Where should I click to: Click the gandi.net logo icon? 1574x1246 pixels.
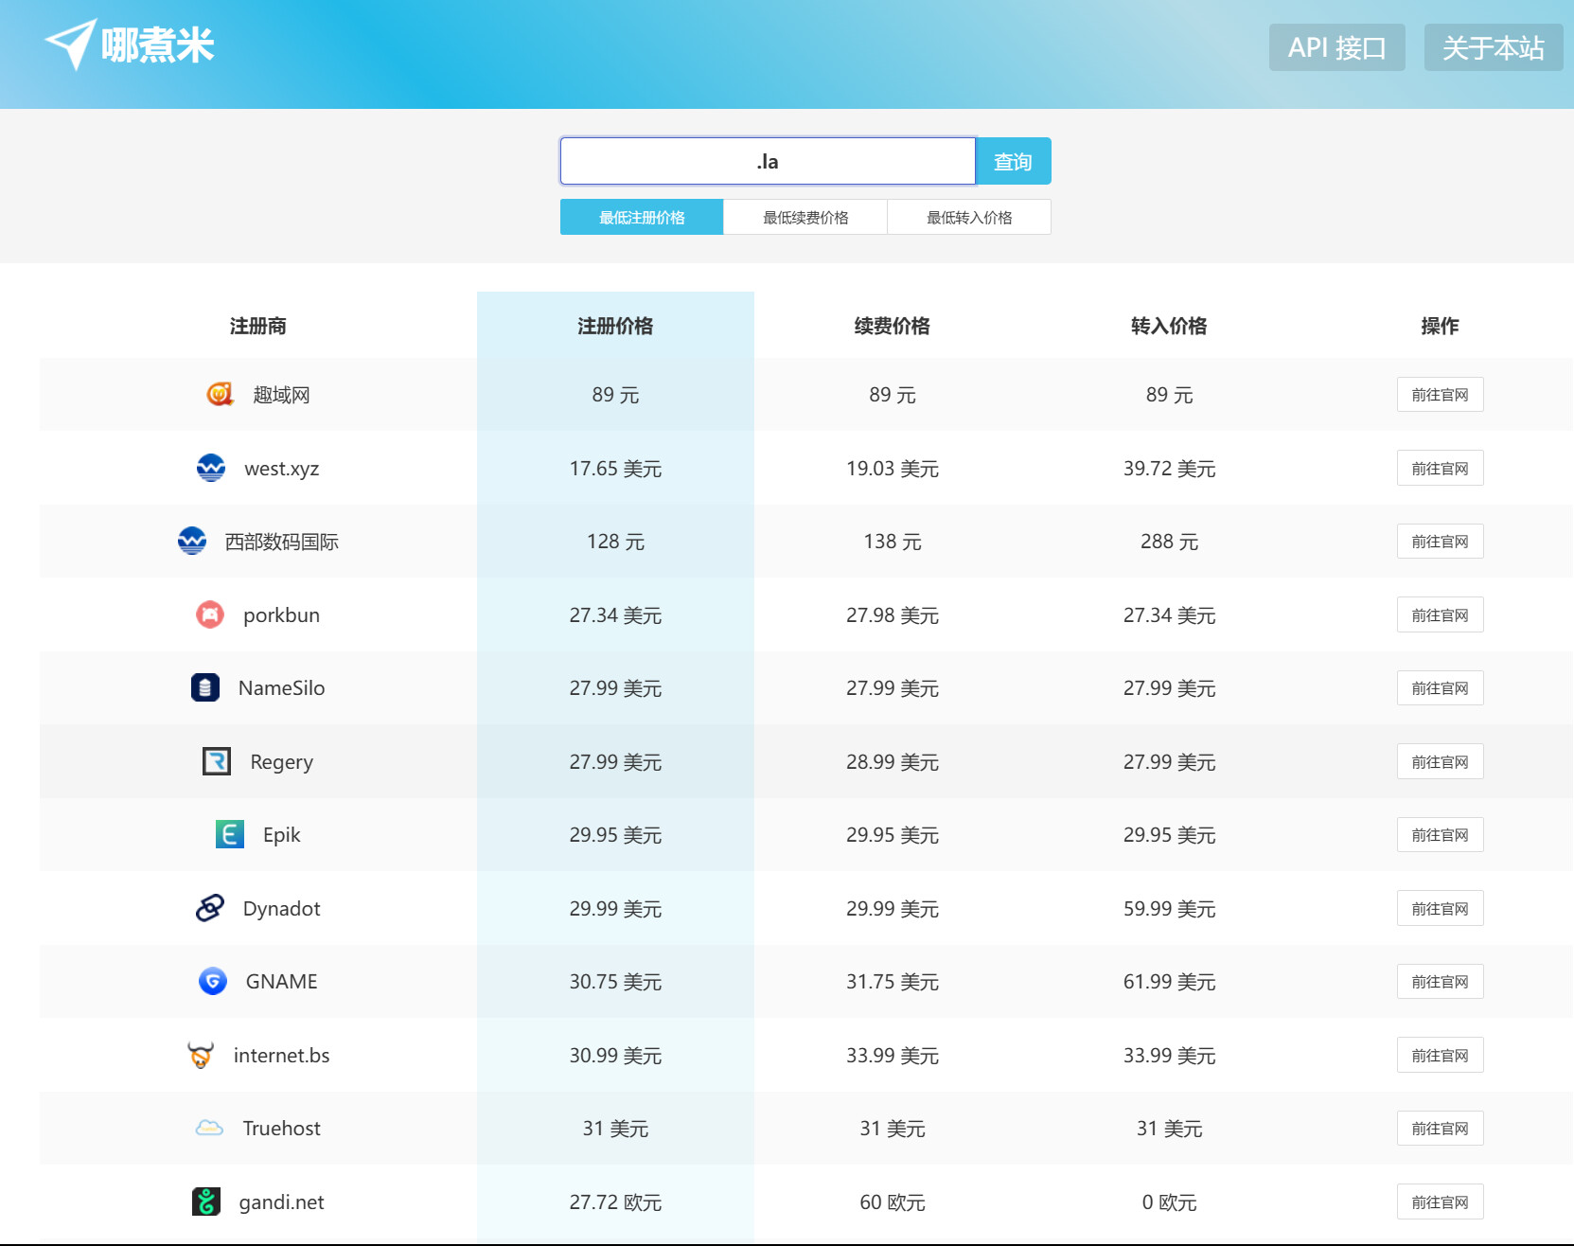(206, 1201)
